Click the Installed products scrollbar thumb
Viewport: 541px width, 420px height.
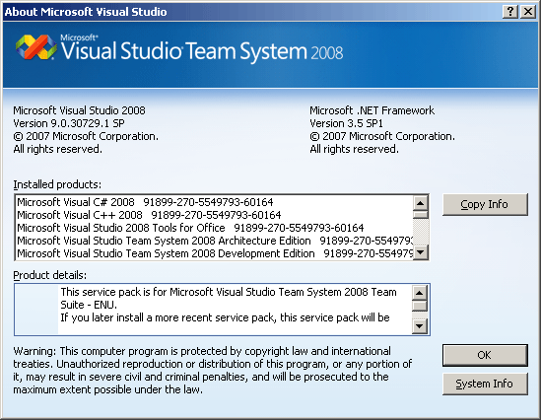coord(420,215)
